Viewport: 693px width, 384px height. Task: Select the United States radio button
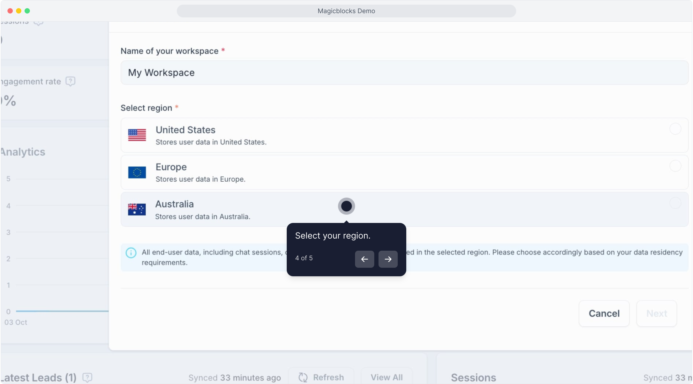click(675, 129)
